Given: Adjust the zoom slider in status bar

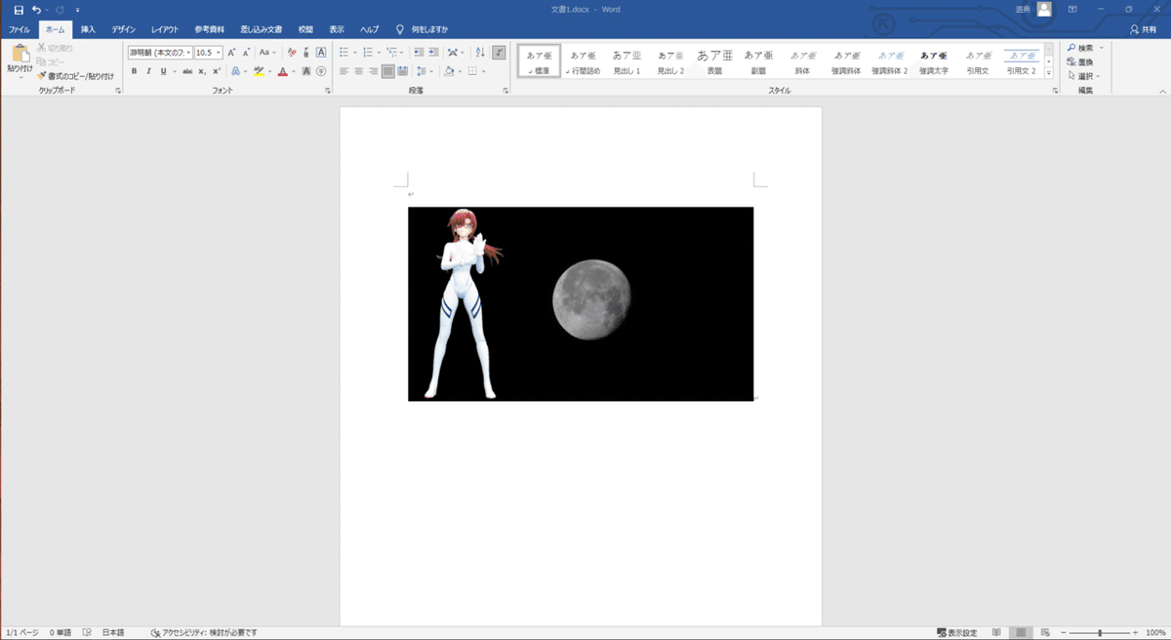Looking at the screenshot, I should 1100,633.
